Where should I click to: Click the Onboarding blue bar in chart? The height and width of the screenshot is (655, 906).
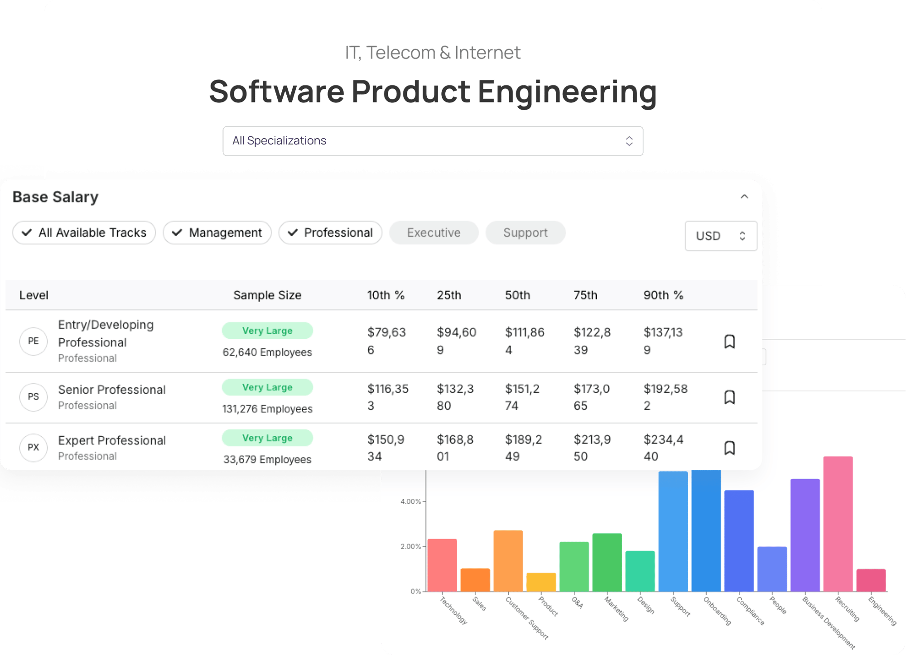706,530
